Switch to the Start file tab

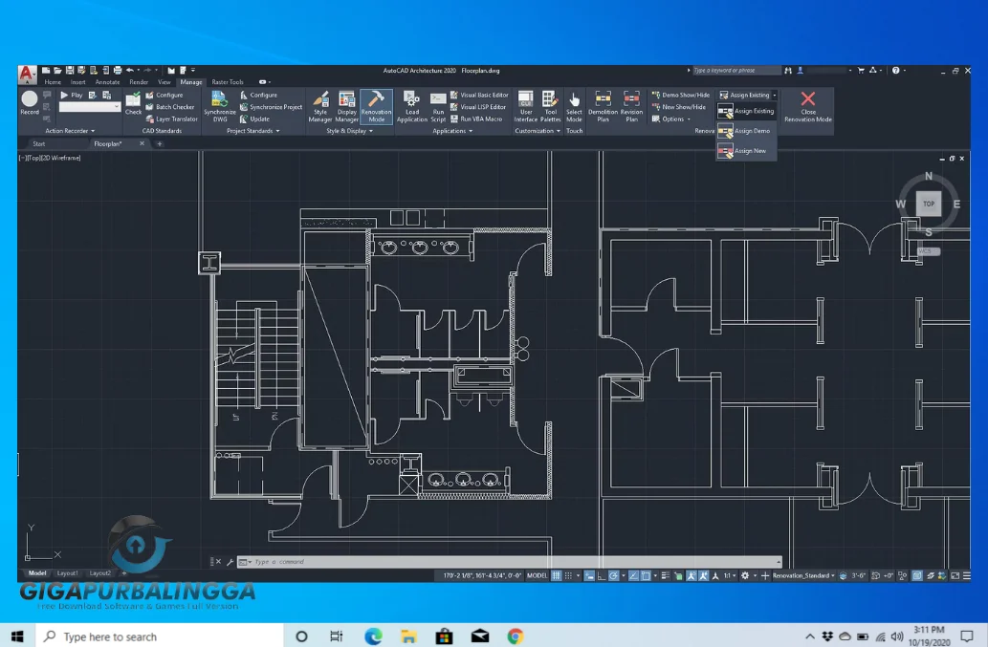(x=39, y=144)
